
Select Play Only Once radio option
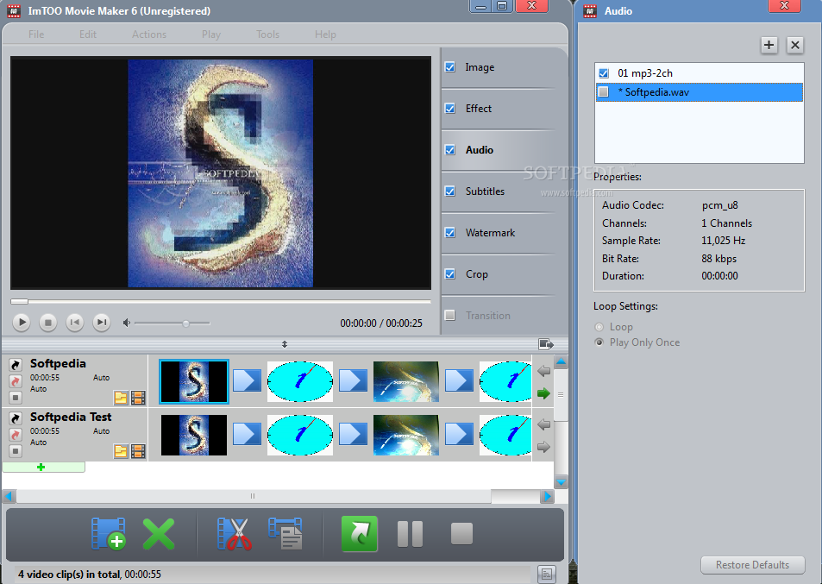pyautogui.click(x=599, y=342)
